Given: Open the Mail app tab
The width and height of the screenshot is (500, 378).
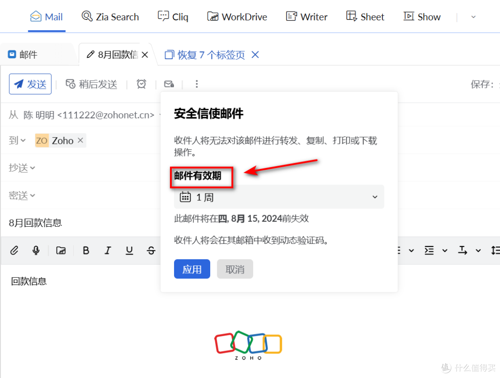Looking at the screenshot, I should pos(47,17).
